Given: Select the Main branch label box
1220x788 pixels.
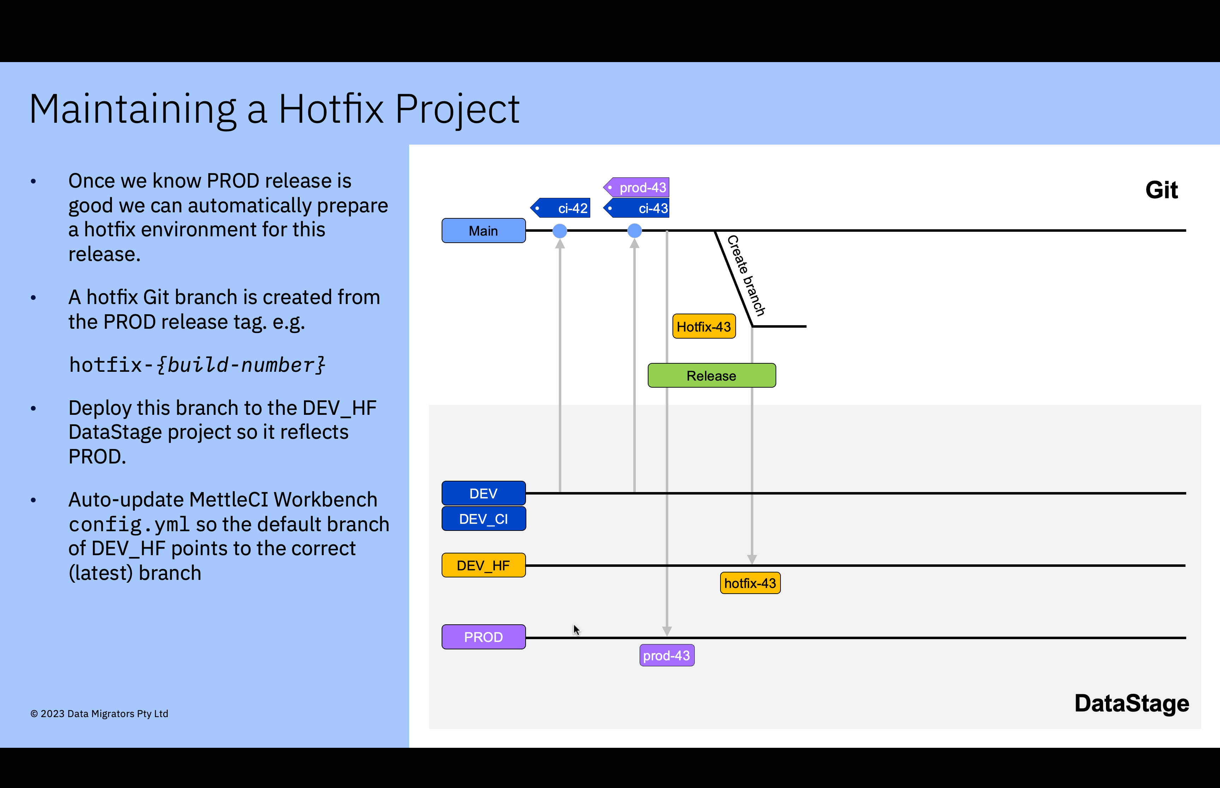Looking at the screenshot, I should (483, 231).
